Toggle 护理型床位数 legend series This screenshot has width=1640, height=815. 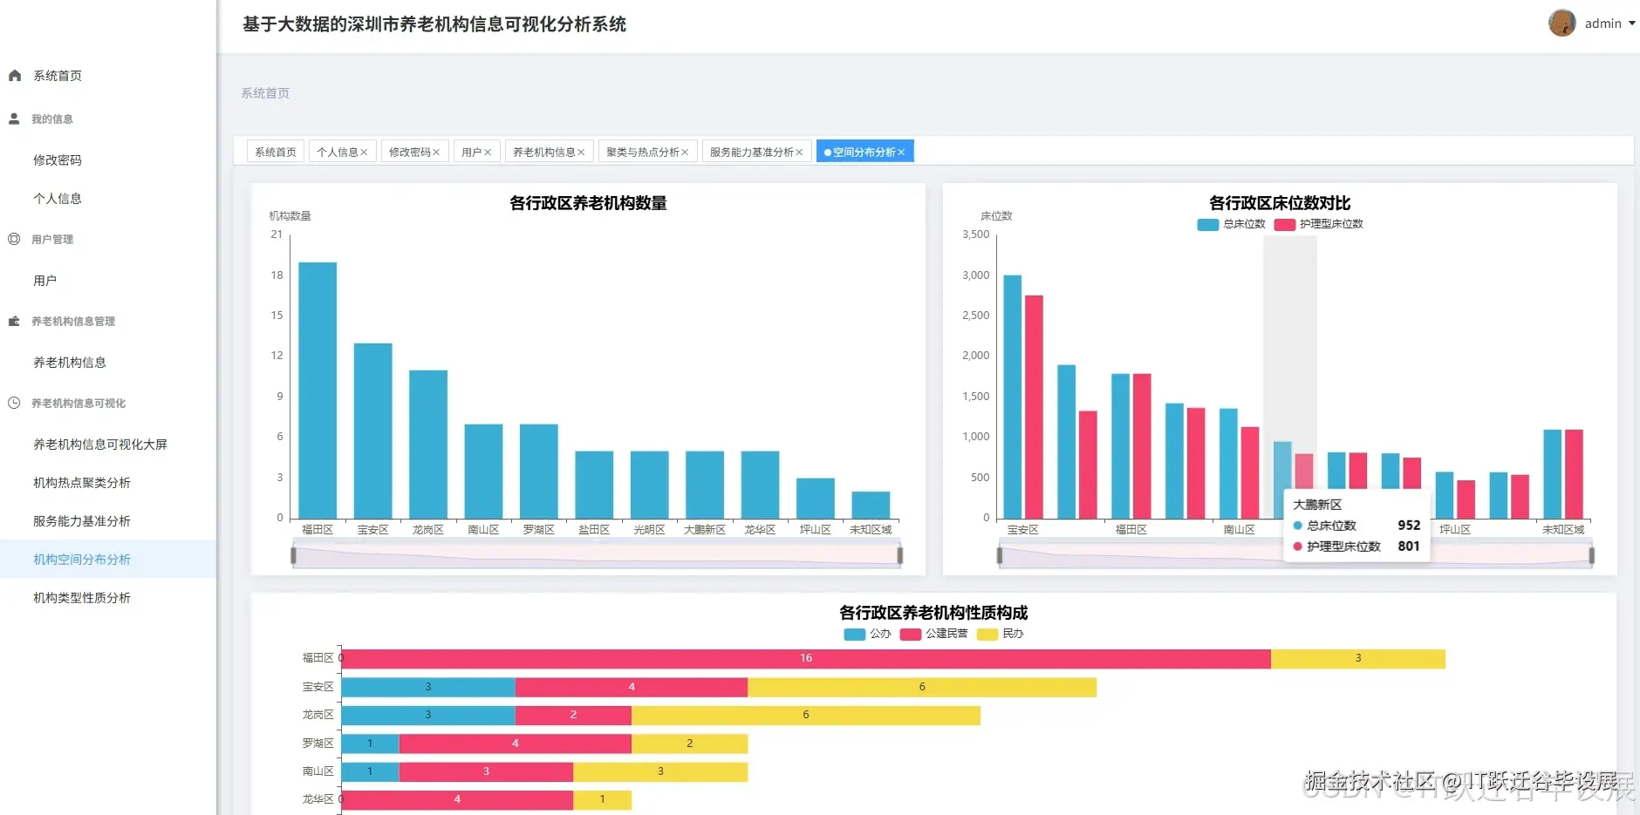(x=1318, y=224)
